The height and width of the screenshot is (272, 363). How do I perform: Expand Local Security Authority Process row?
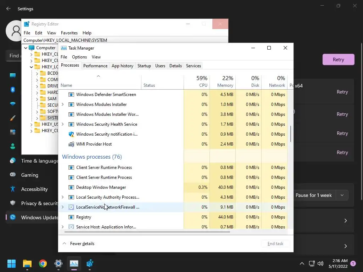[x=63, y=197]
